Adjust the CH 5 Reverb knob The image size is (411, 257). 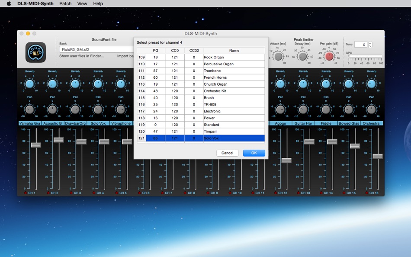(x=121, y=84)
